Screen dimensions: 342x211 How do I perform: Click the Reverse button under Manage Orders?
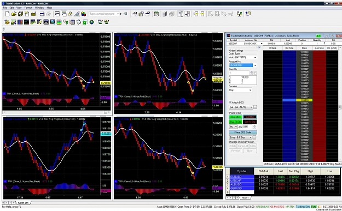[x=235, y=150]
